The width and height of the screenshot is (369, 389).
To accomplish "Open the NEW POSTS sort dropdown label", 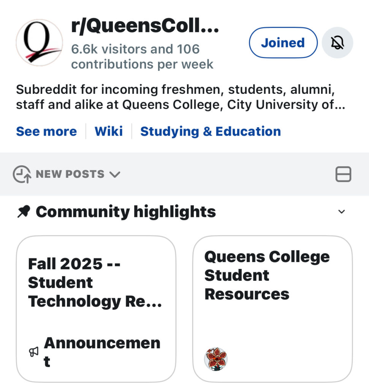I will click(x=70, y=174).
